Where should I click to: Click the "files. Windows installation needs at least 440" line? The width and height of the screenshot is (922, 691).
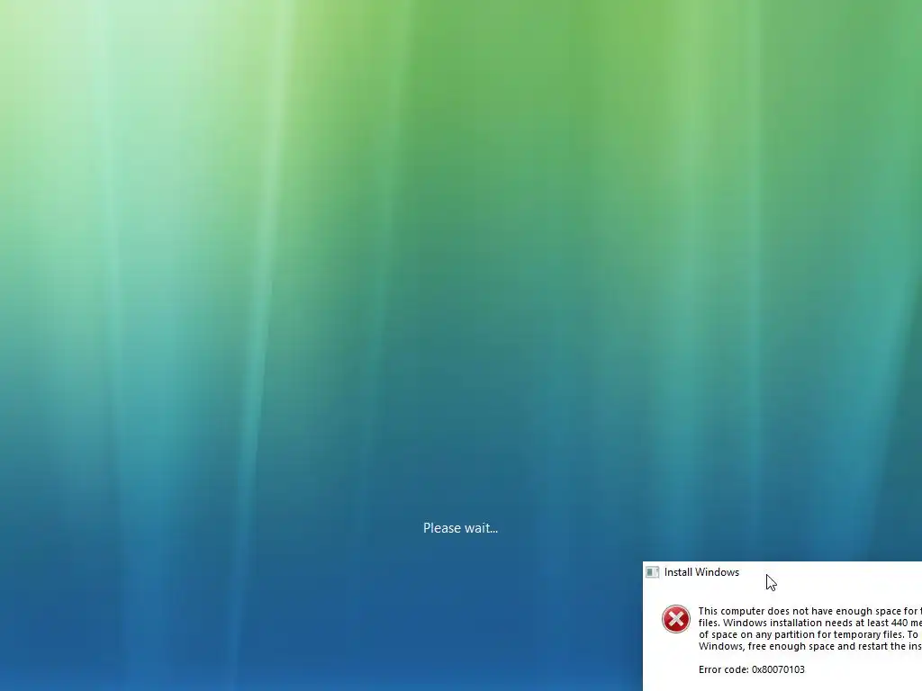tap(810, 623)
